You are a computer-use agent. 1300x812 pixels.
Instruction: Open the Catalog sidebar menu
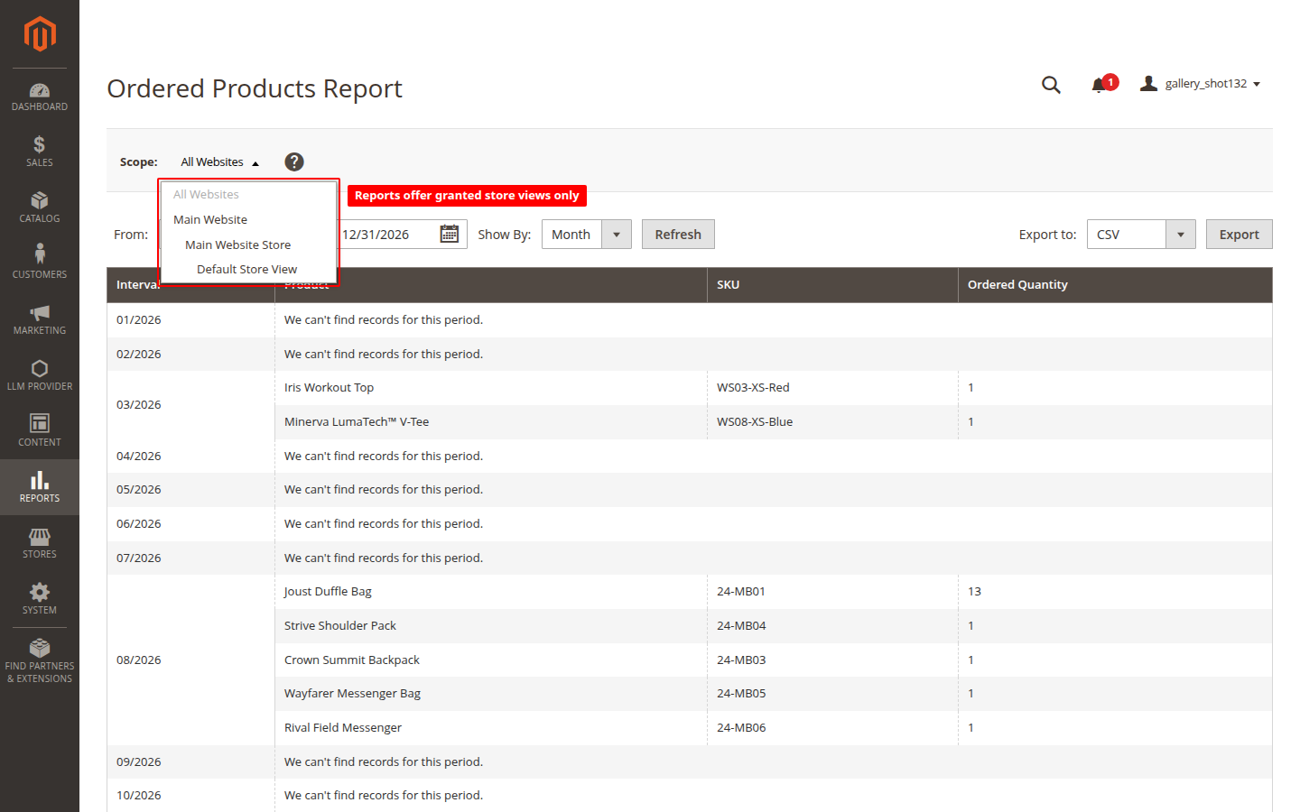[x=40, y=208]
